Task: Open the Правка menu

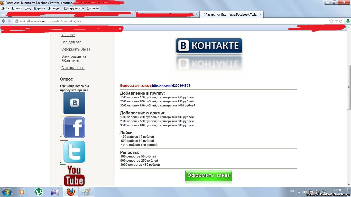Action: [17, 8]
